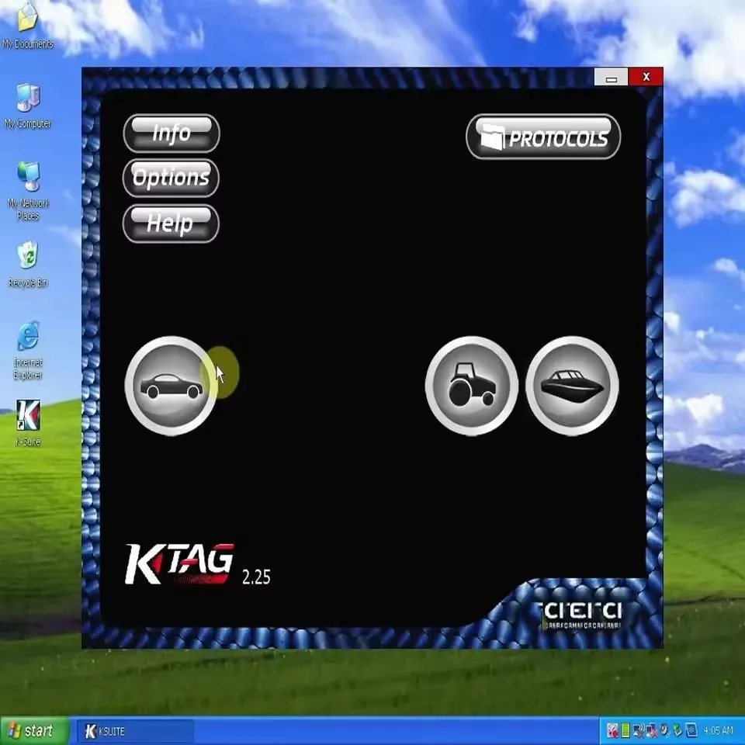The width and height of the screenshot is (745, 745).
Task: Click the folder icon on the Protocols button
Action: (x=491, y=138)
